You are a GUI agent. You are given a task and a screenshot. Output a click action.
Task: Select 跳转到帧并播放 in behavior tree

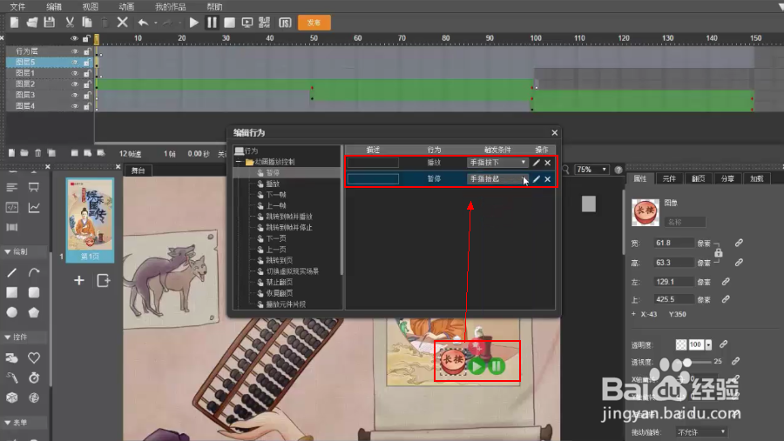(289, 217)
